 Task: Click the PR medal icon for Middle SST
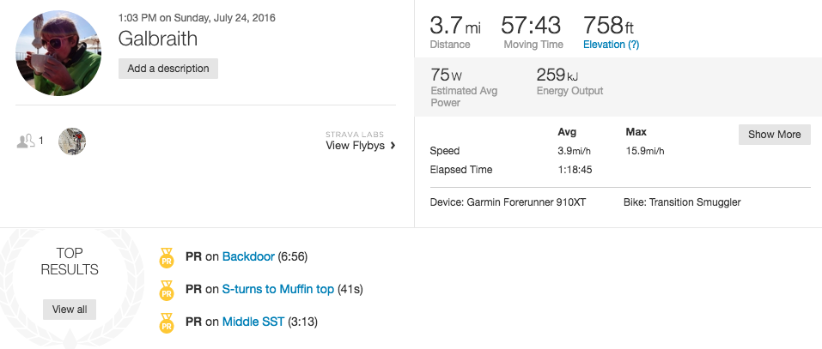click(166, 322)
